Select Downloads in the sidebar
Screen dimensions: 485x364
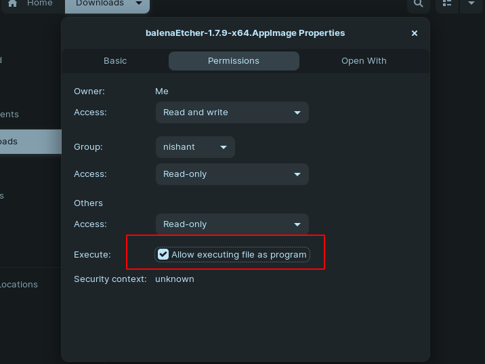click(x=14, y=142)
